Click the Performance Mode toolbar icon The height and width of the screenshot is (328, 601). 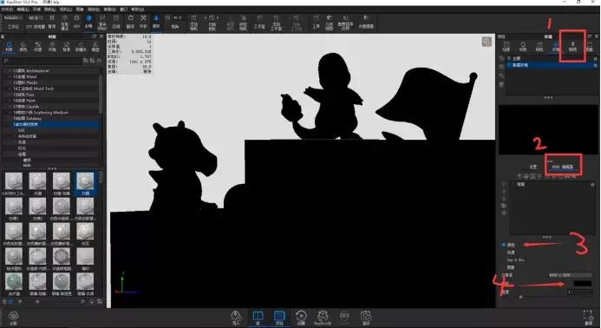64,21
